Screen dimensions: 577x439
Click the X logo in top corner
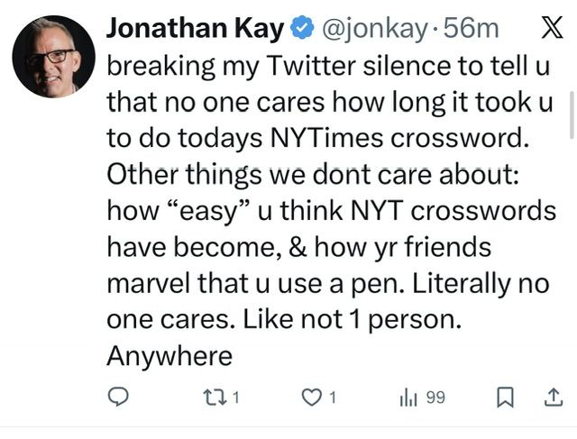coord(550,28)
